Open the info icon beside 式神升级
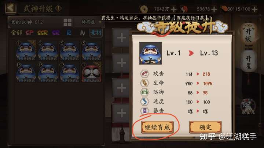Viewport: 264px width, 148px height. (58, 8)
